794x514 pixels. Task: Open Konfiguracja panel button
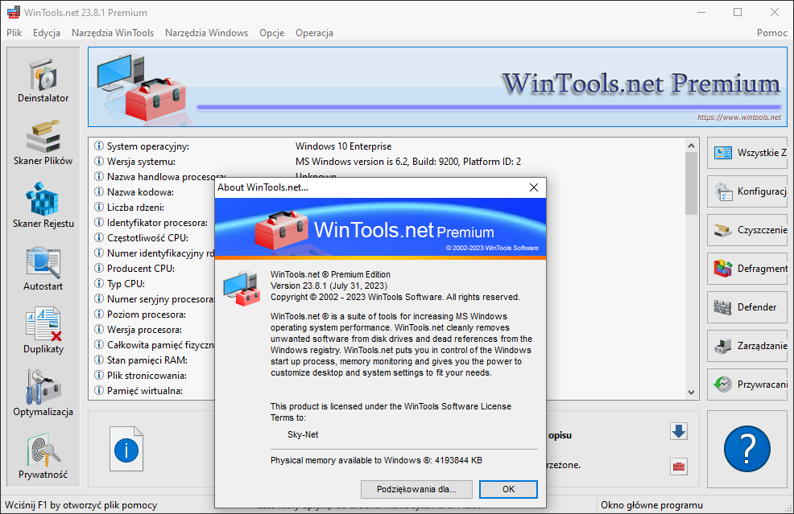click(747, 191)
